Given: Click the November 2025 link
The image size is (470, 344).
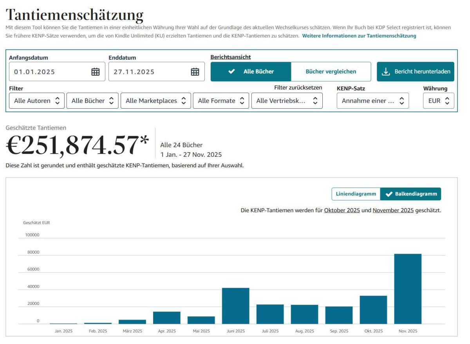Looking at the screenshot, I should tap(393, 210).
